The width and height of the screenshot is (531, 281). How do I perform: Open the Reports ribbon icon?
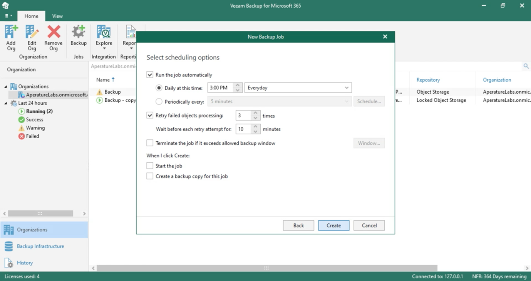[131, 32]
